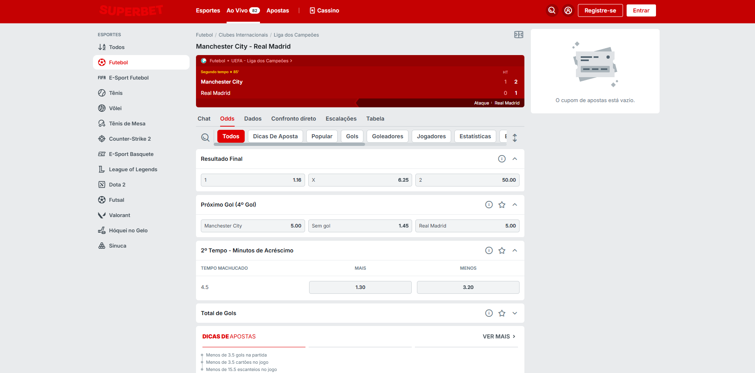Select the Tênis de Mesa sport icon
The height and width of the screenshot is (373, 755).
pyautogui.click(x=102, y=123)
